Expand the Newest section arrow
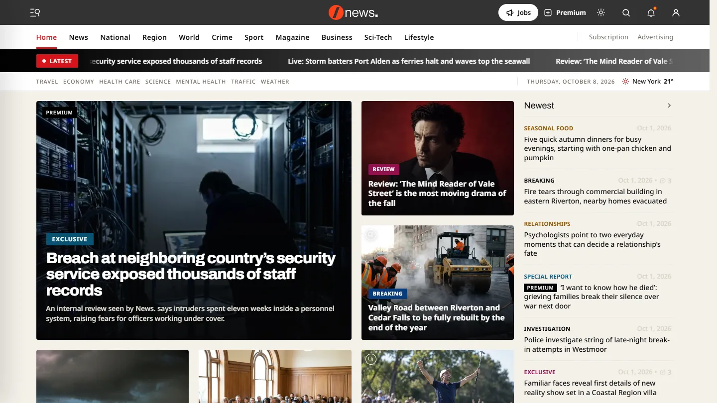Viewport: 717px width, 403px height. 669,105
